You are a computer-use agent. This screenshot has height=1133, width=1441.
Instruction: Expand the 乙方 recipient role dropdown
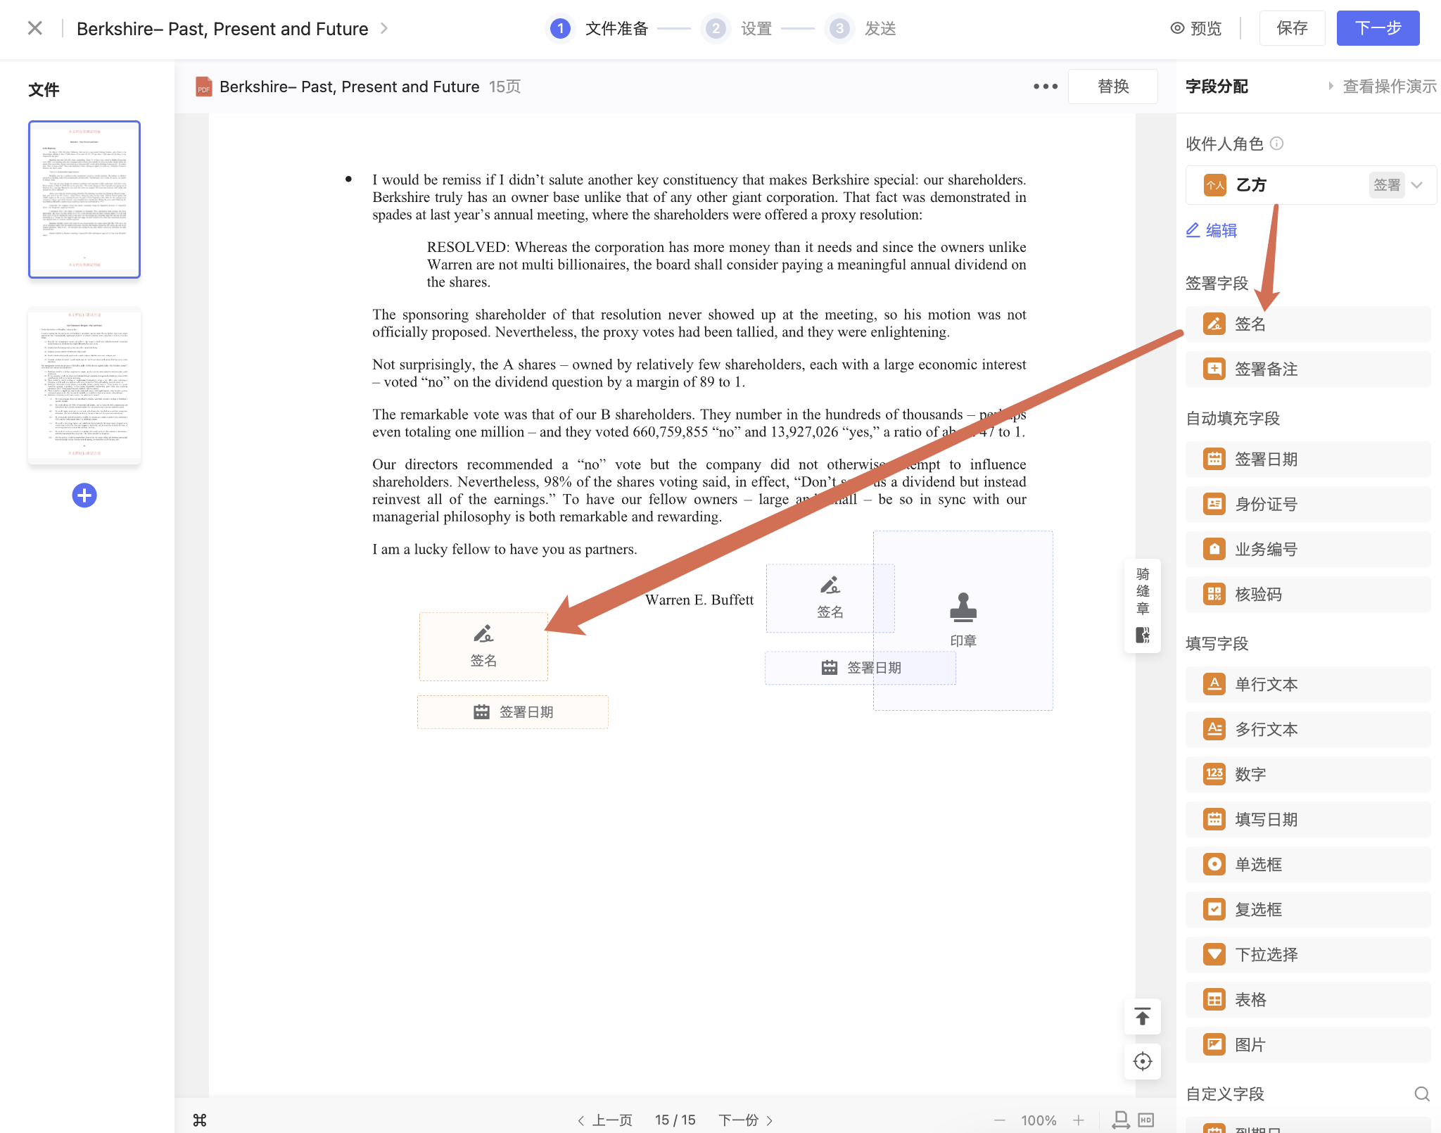[x=1417, y=185]
